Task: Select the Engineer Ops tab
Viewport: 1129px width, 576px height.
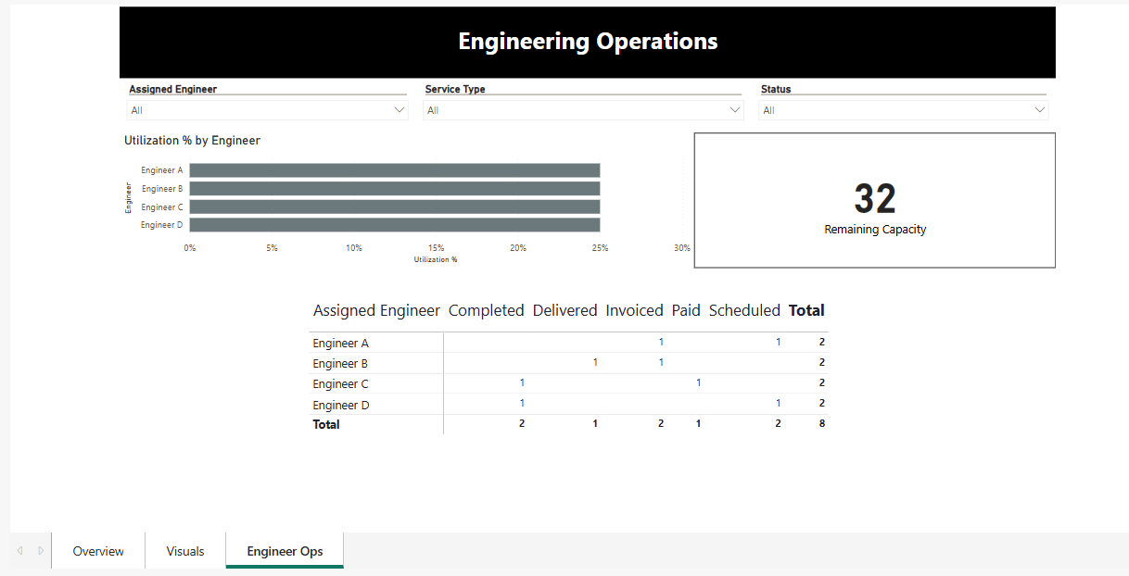Action: click(x=285, y=551)
